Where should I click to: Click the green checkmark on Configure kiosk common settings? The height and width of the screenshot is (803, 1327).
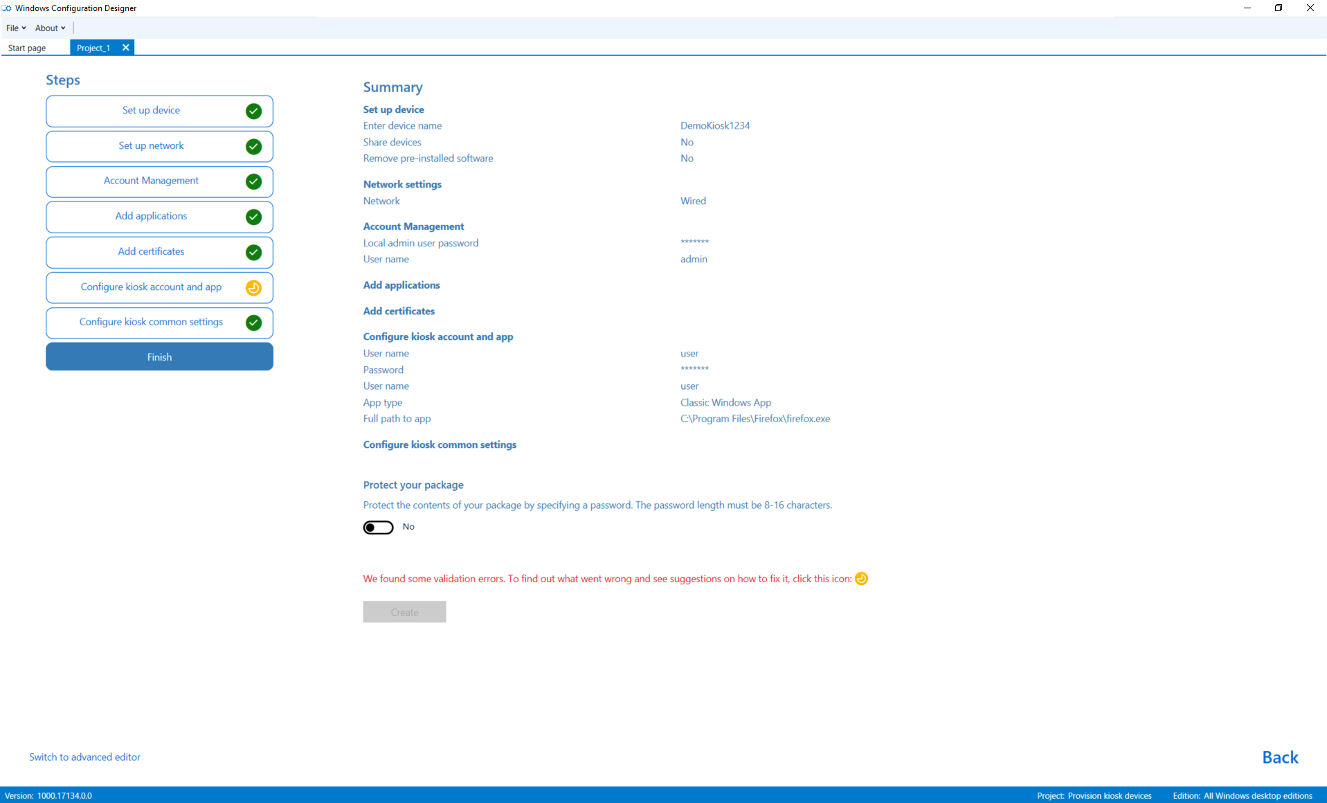coord(254,323)
